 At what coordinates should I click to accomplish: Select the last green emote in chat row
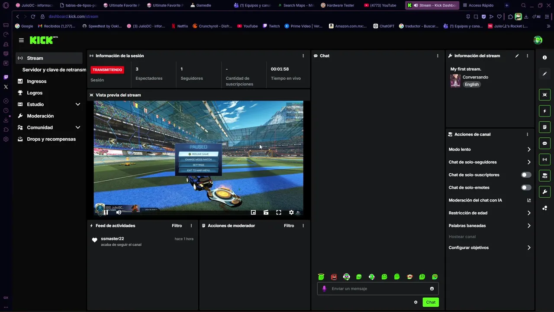(435, 277)
